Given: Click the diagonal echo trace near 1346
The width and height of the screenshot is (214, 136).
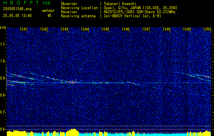Looking at the screenshot, I should pos(131,83).
